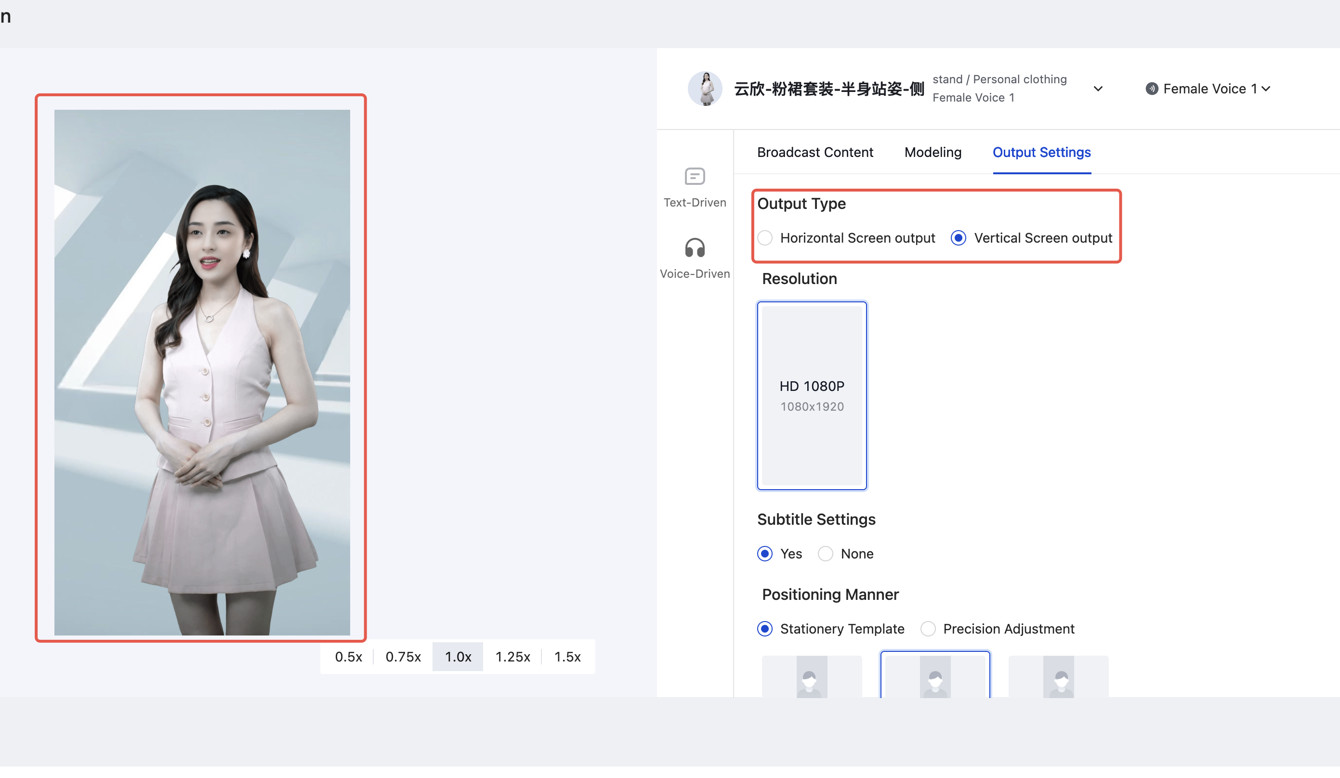Set preview zoom to 1.5x
This screenshot has width=1340, height=778.
coord(567,657)
